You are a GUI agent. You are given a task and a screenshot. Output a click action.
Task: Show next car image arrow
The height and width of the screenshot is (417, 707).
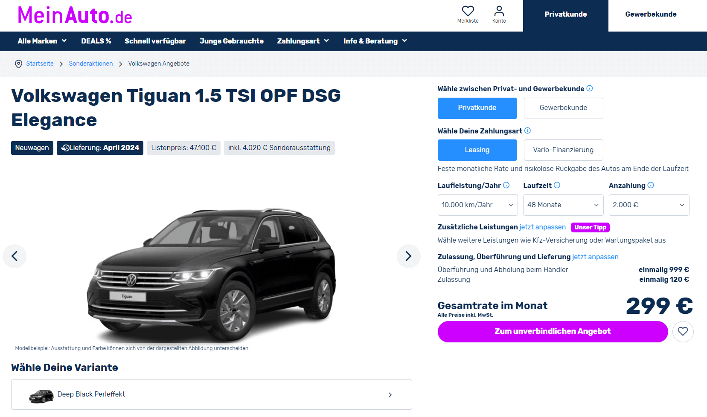408,256
